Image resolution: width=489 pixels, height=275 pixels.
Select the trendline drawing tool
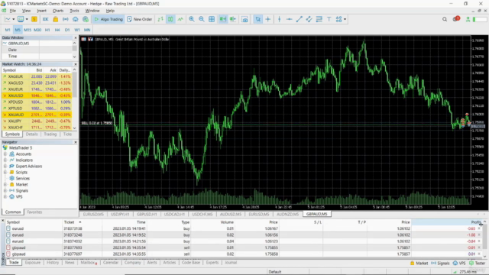point(299,19)
